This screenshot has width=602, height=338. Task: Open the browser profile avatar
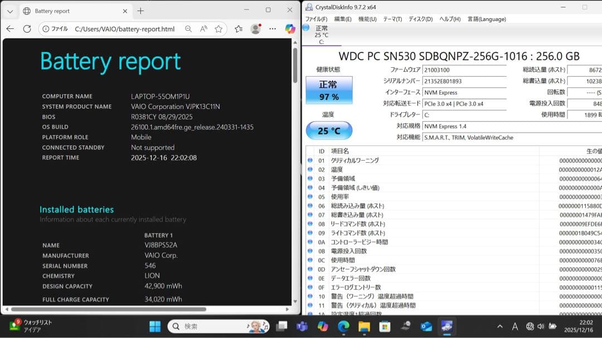[256, 29]
